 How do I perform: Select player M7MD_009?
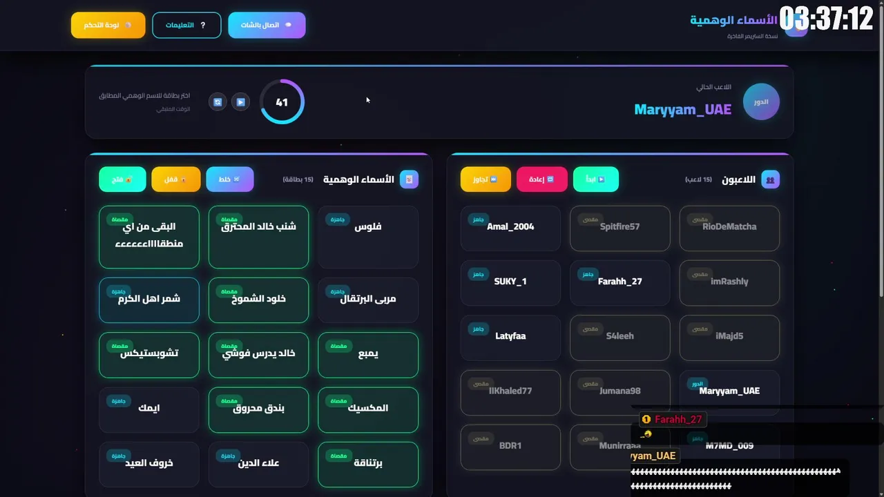(x=729, y=447)
